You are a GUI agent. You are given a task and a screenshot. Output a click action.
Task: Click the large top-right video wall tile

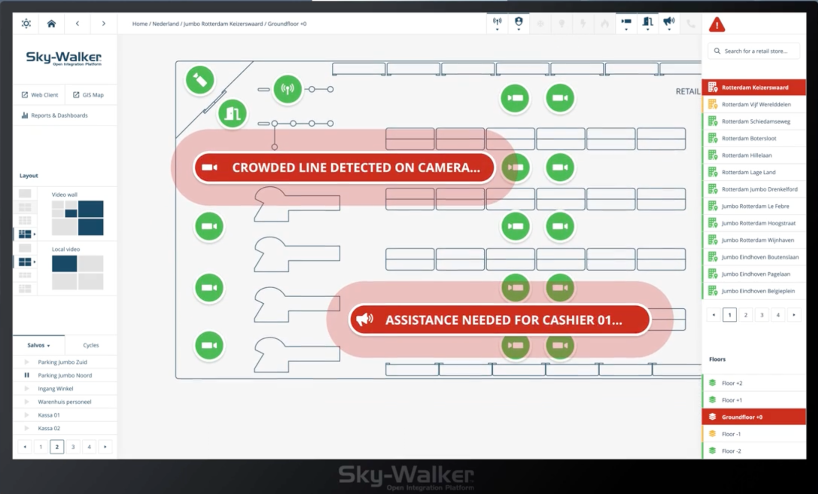tap(91, 209)
